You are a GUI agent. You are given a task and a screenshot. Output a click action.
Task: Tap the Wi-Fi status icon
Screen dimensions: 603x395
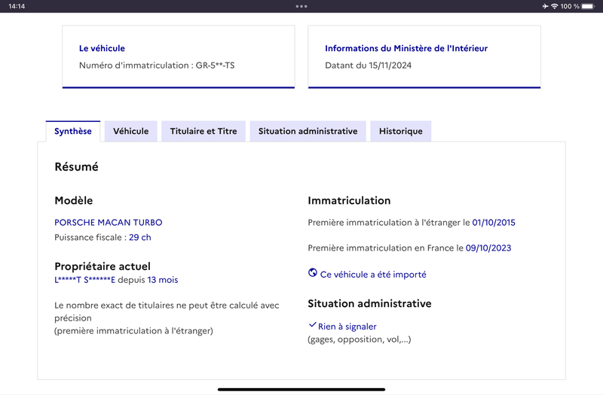click(x=554, y=6)
